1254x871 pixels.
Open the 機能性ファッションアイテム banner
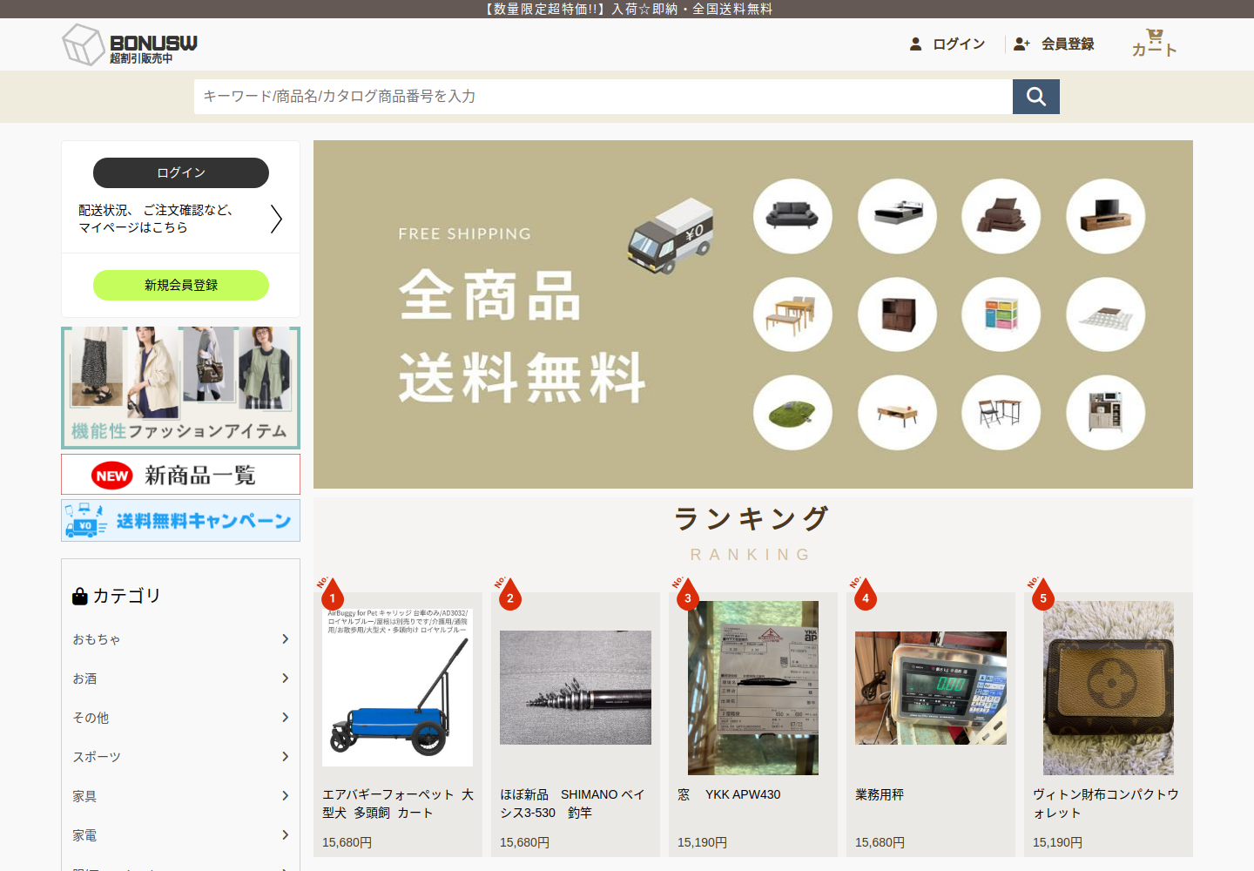pos(181,388)
